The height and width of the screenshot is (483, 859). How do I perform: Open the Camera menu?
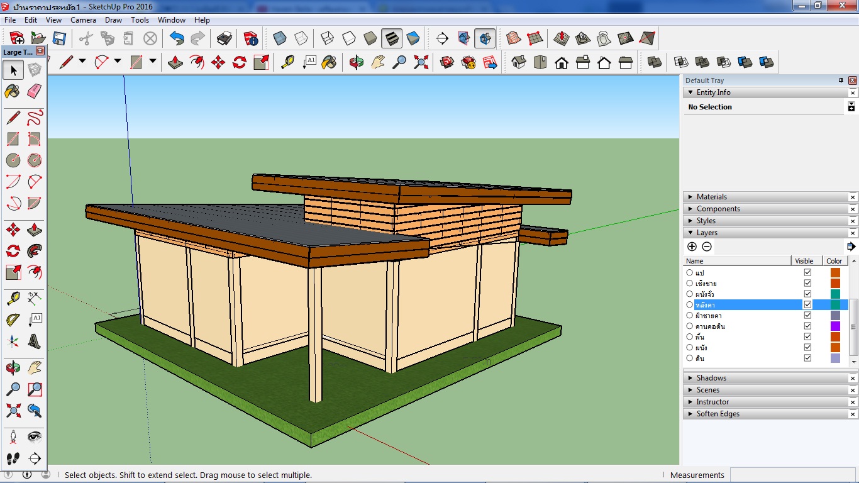coord(83,20)
